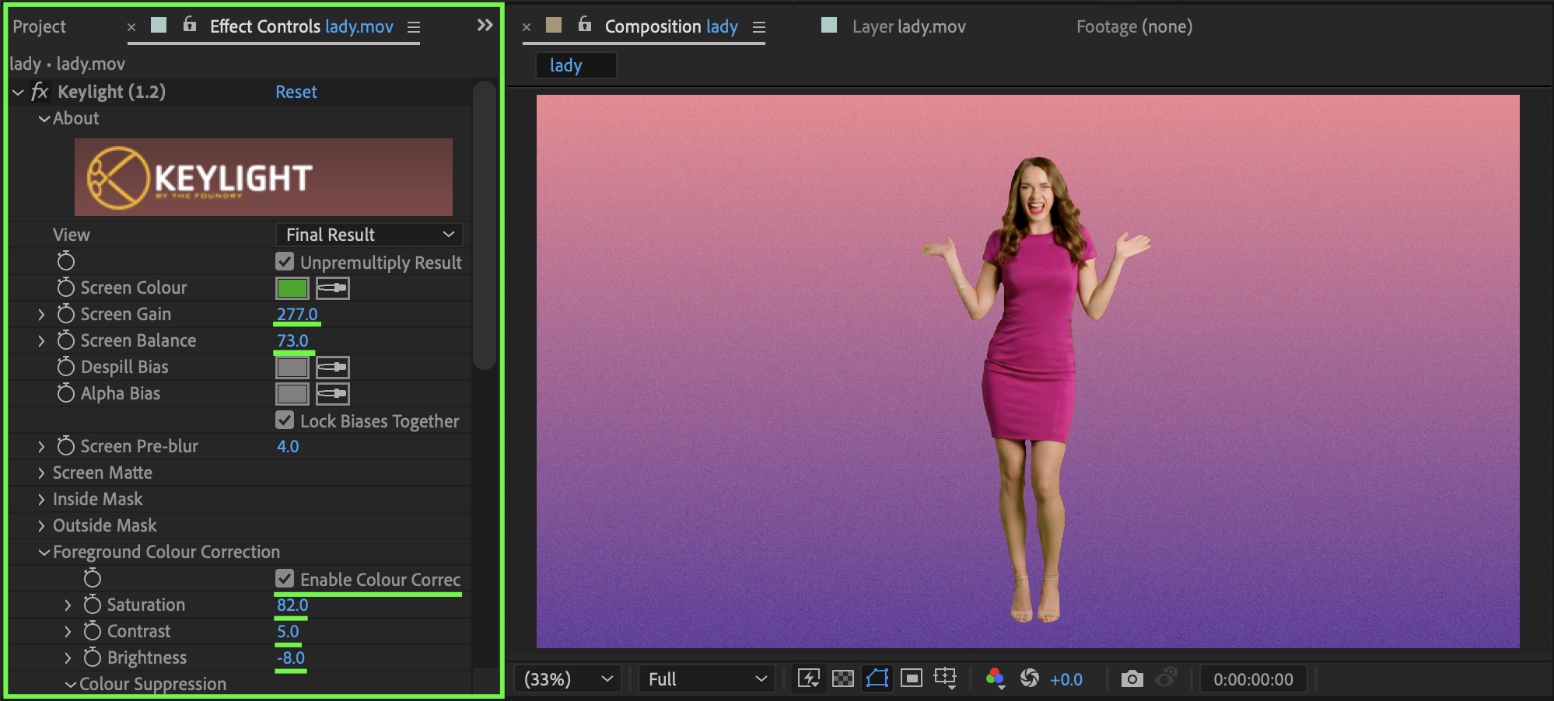This screenshot has height=701, width=1554.
Task: Uncheck Unpremultiply Result checkbox
Action: (285, 262)
